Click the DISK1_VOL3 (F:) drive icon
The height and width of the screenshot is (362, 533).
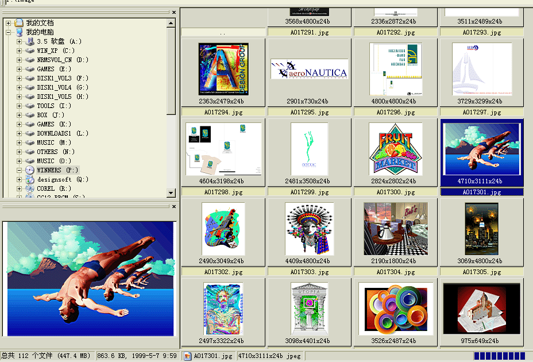[x=30, y=78]
